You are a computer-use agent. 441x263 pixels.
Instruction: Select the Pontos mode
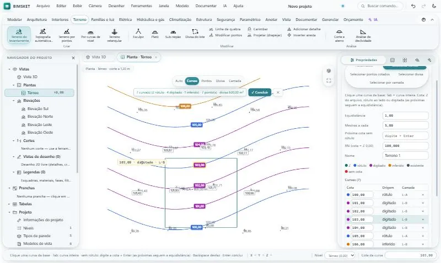click(x=206, y=81)
